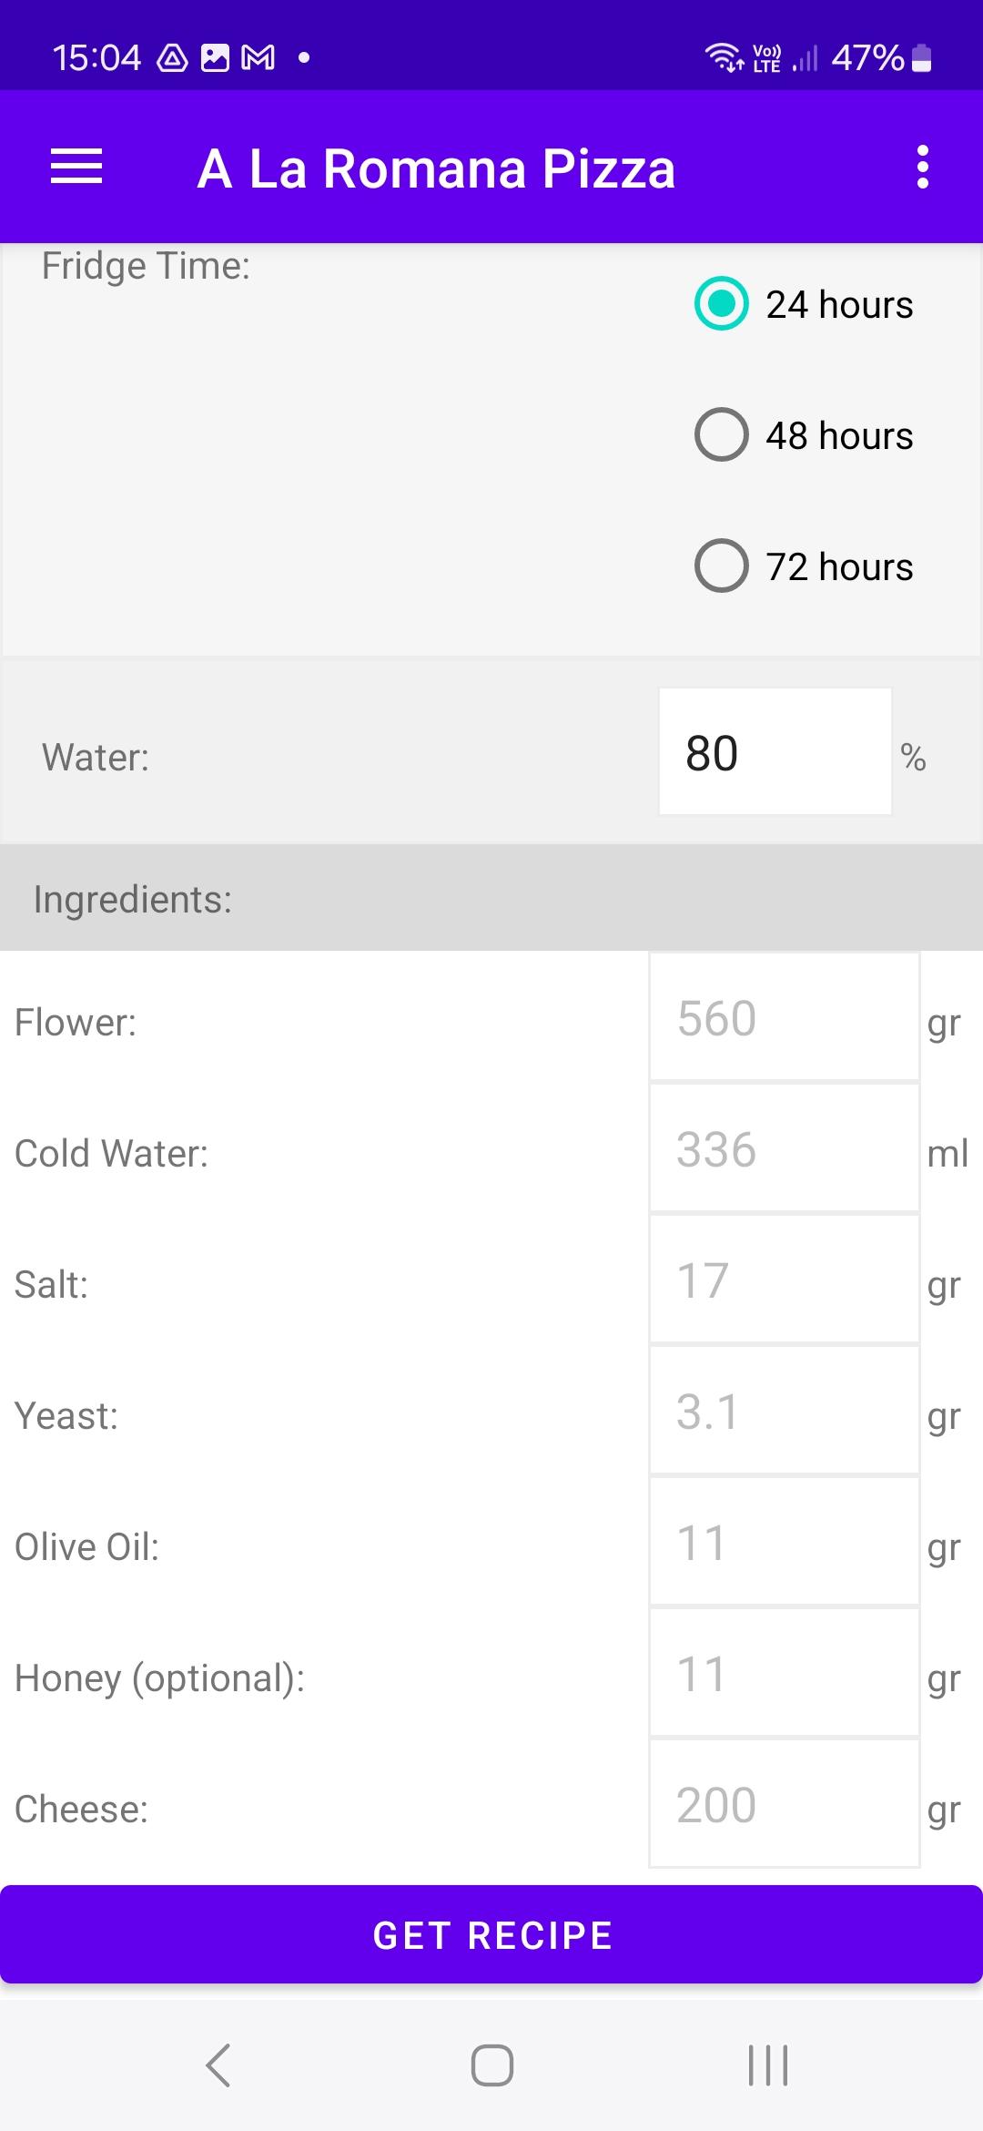Select the 24 hours fridge time
The height and width of the screenshot is (2131, 983).
click(804, 303)
